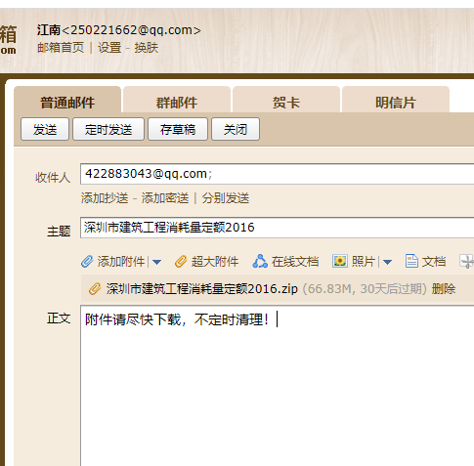Click the 添加附件 paperclip icon
The width and height of the screenshot is (474, 466).
(x=87, y=262)
